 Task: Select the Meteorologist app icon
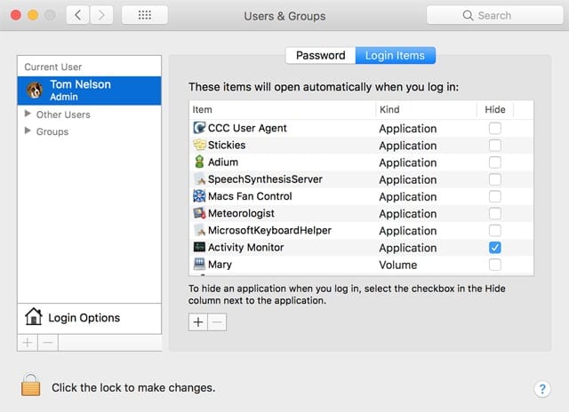coord(200,213)
